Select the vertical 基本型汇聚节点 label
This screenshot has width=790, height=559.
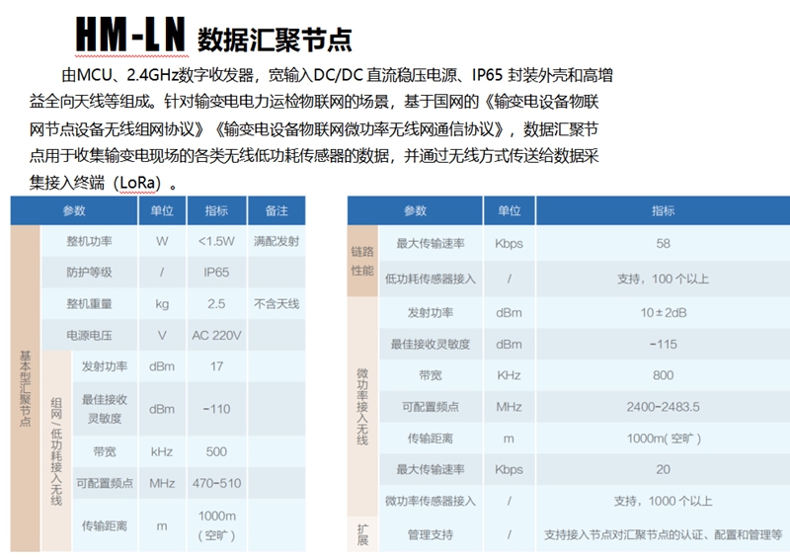(25, 388)
